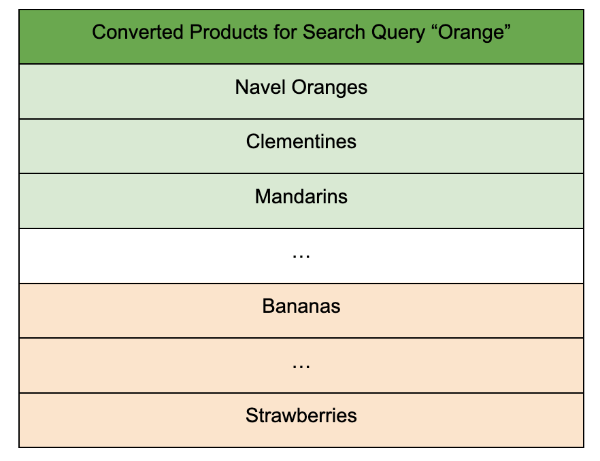Screen dimensions: 600x461
Task: Click the ellipsis between Bananas and Strawberries
Action: tap(301, 365)
